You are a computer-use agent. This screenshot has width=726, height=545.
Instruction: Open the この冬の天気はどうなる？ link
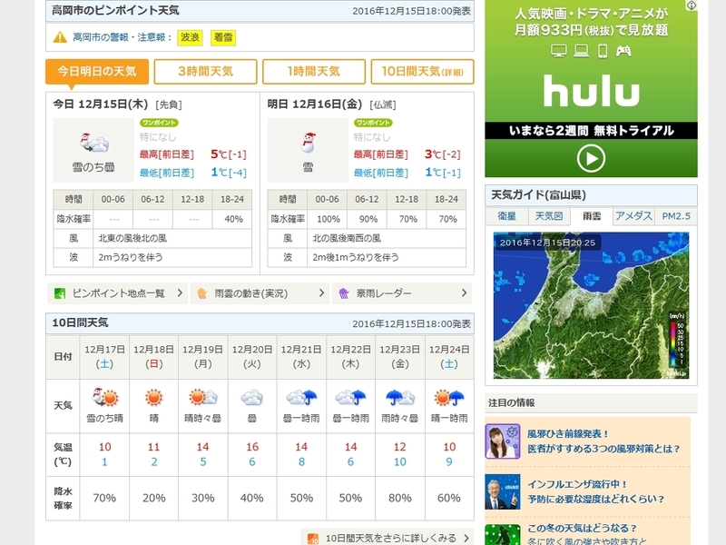[x=582, y=529]
